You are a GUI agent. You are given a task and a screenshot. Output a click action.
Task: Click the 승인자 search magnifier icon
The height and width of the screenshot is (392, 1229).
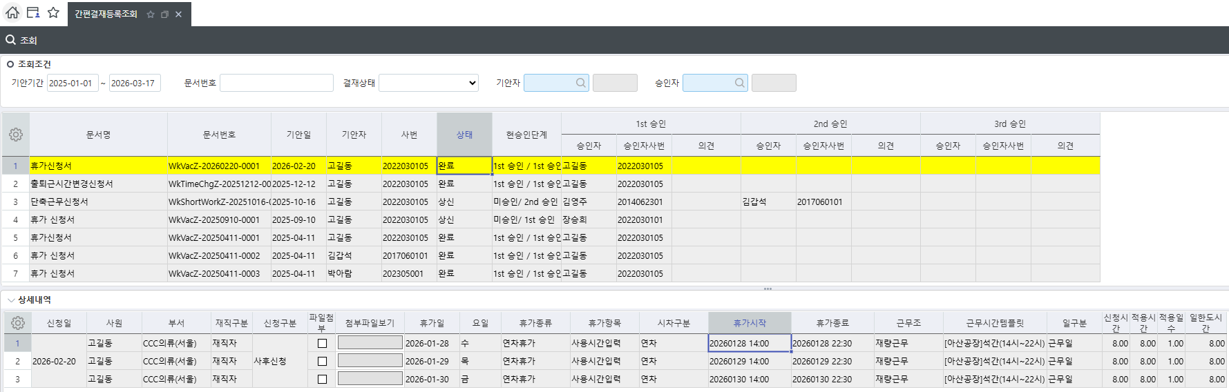(x=739, y=83)
